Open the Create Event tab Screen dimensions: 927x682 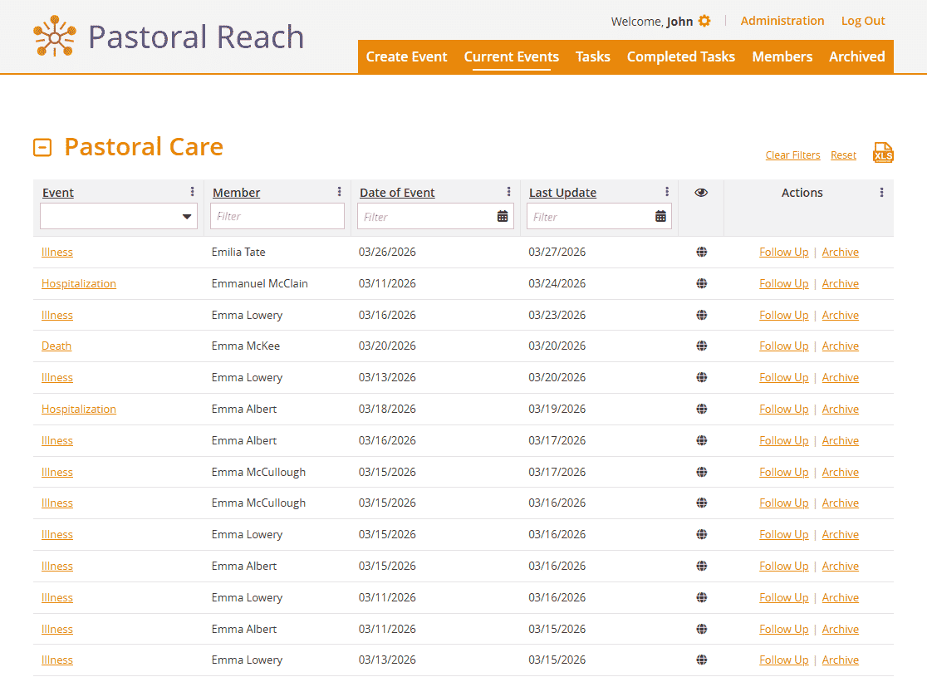coord(406,56)
